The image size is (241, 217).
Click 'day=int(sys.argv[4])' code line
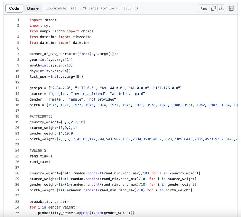(50, 71)
